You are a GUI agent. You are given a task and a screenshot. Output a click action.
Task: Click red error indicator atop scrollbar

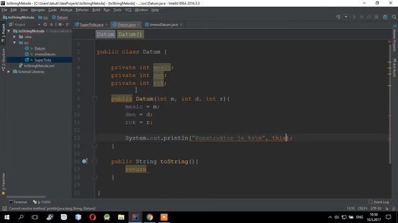coord(389,42)
